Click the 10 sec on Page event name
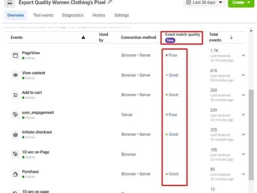Screen dimensions: 257x193 click(x=35, y=152)
